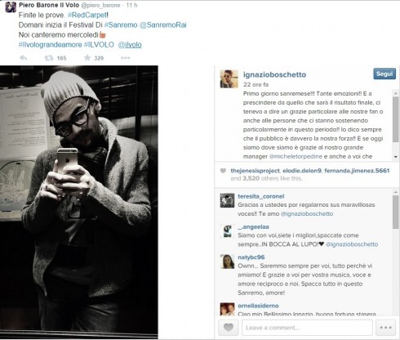Open the black-and-white selfie photo
The image size is (400, 340).
[79, 202]
